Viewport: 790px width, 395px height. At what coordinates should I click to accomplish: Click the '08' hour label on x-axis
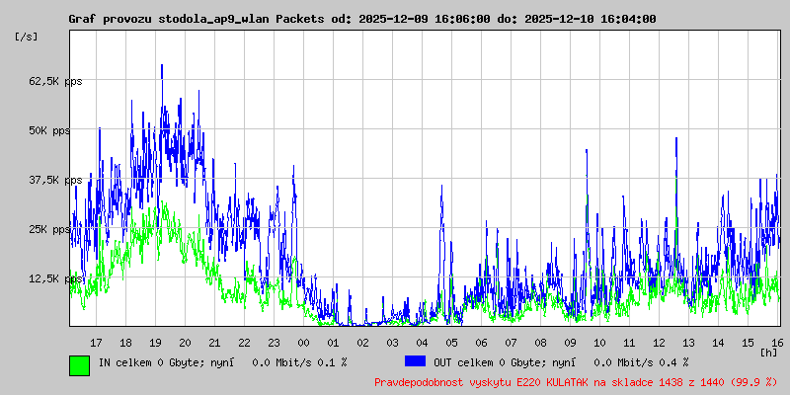[x=540, y=343]
